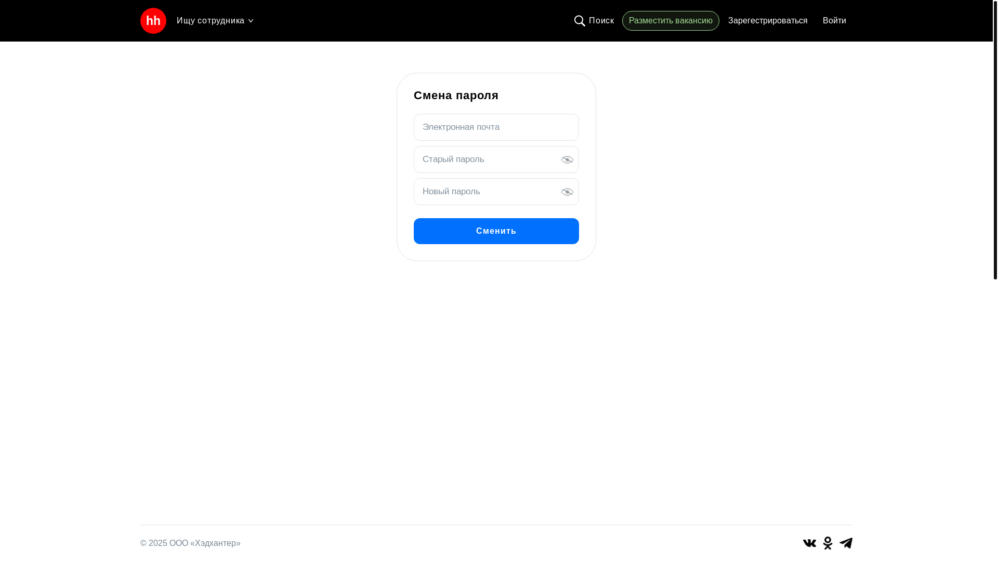998x561 pixels.
Task: Open the VK social link icon
Action: (x=809, y=543)
